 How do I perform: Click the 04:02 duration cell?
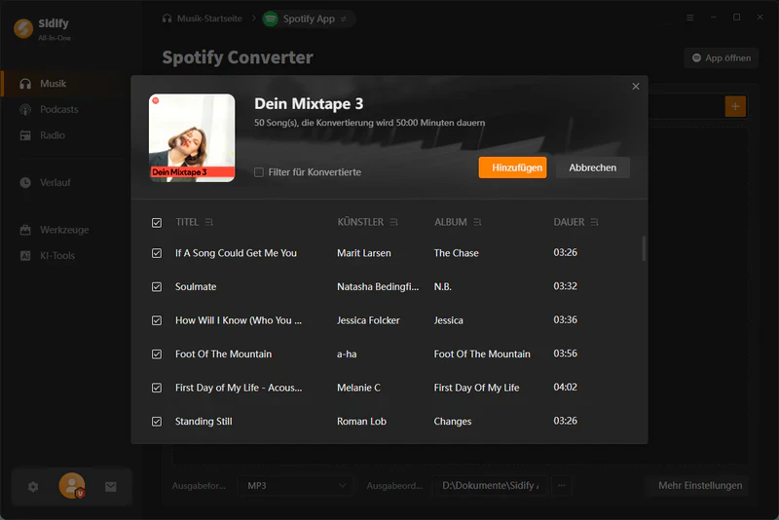[x=566, y=387]
